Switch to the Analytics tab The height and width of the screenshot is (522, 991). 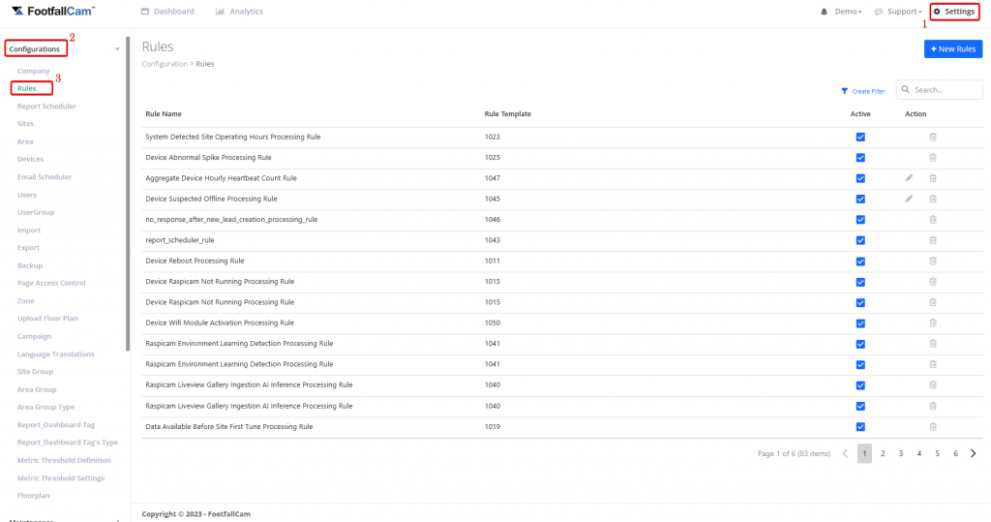(239, 12)
